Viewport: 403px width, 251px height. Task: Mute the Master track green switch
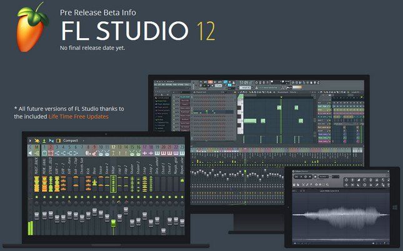pos(36,197)
